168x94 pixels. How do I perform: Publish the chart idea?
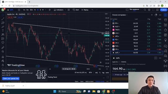(x=164, y=10)
